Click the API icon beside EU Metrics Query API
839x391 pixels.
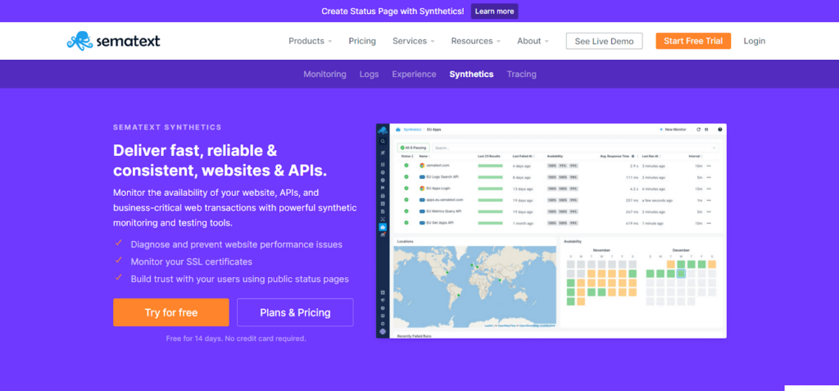click(422, 211)
